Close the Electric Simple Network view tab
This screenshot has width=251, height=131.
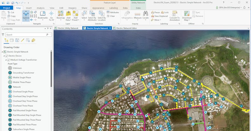click(110, 28)
